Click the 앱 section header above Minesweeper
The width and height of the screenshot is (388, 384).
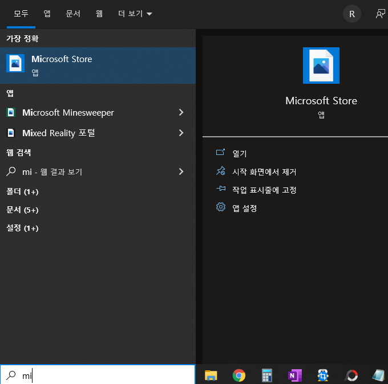tap(10, 93)
